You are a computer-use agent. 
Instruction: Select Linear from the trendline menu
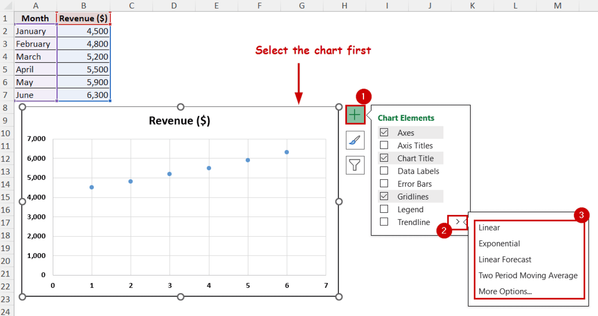[x=489, y=227]
